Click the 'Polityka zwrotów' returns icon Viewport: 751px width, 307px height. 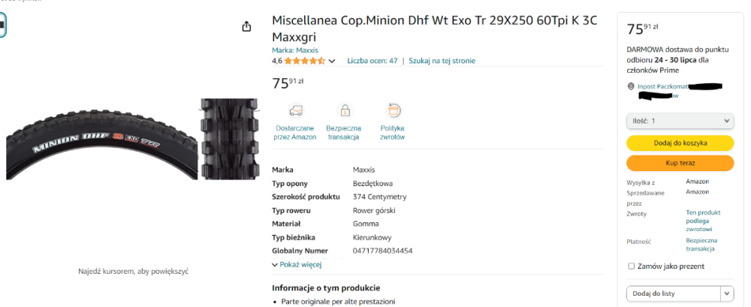click(x=393, y=111)
